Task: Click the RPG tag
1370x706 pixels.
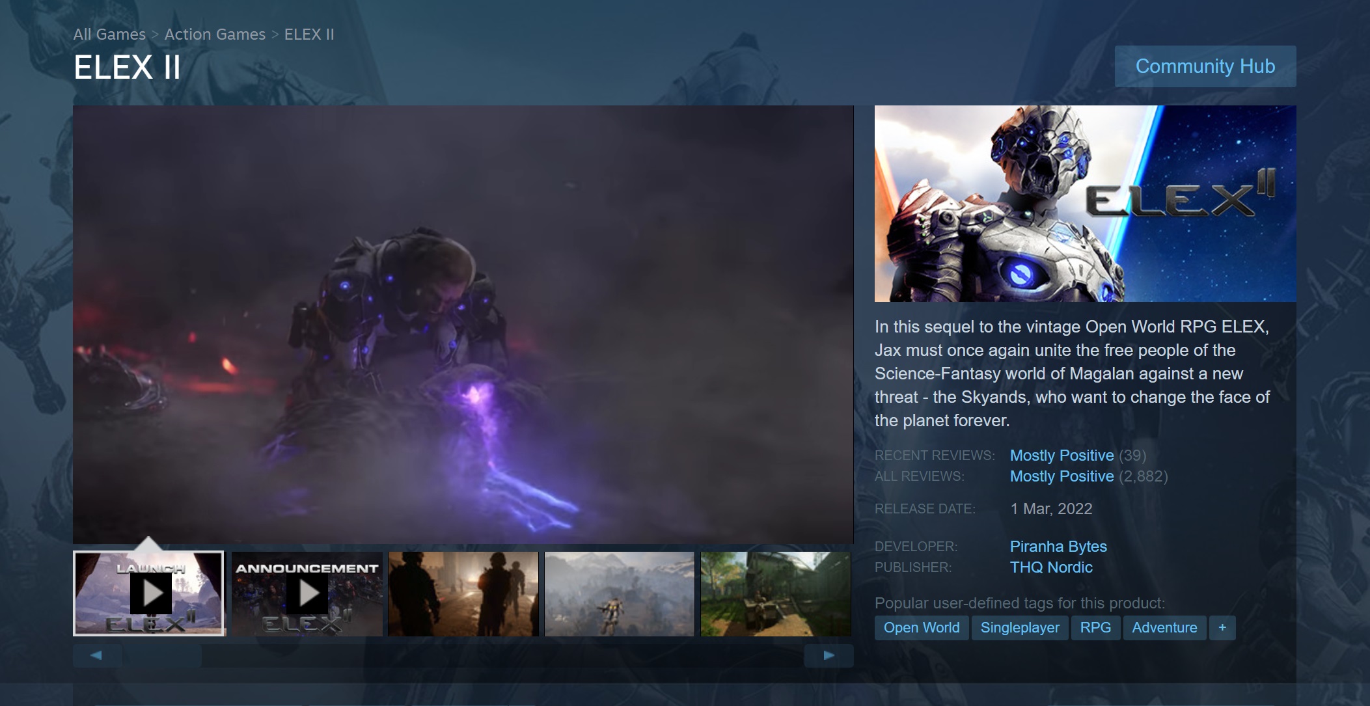Action: tap(1095, 628)
